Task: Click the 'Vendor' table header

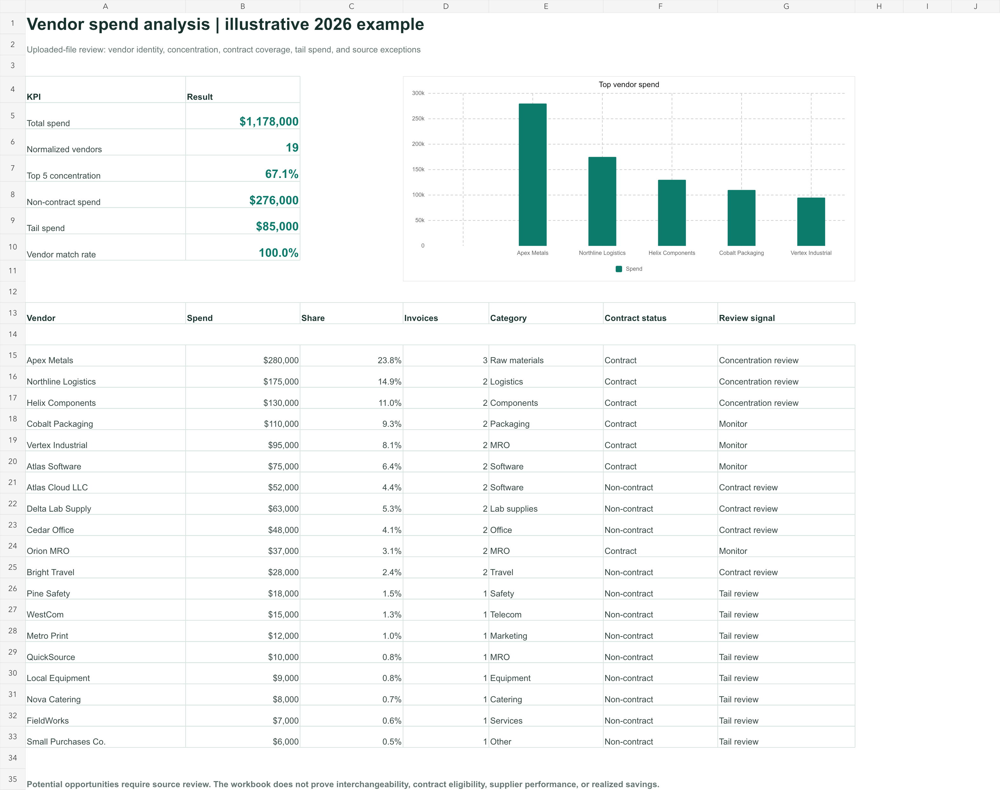Action: pyautogui.click(x=106, y=313)
